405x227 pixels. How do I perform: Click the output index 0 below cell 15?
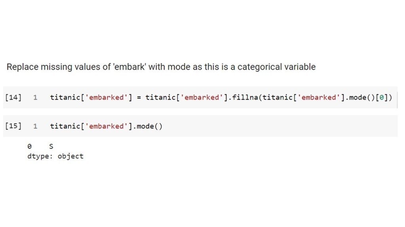click(x=29, y=147)
